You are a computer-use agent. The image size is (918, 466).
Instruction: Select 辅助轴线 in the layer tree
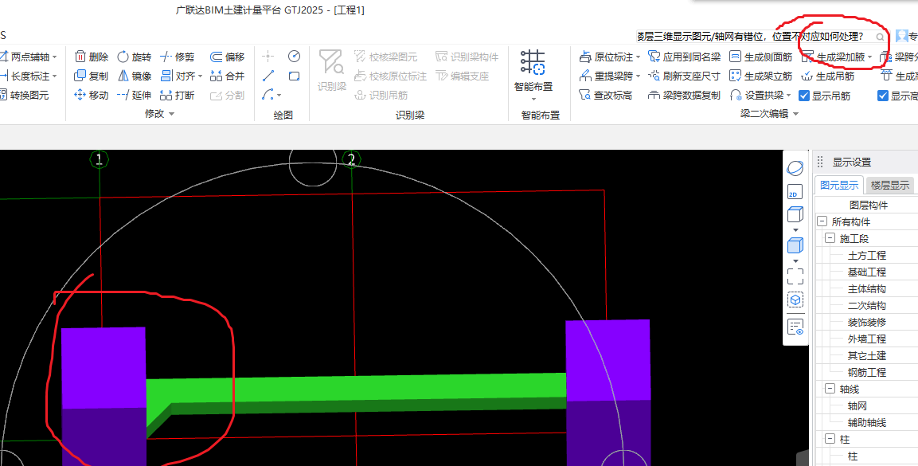[866, 423]
